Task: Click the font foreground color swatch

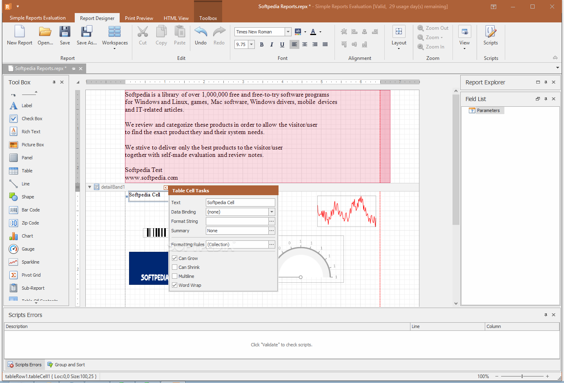Action: [313, 32]
